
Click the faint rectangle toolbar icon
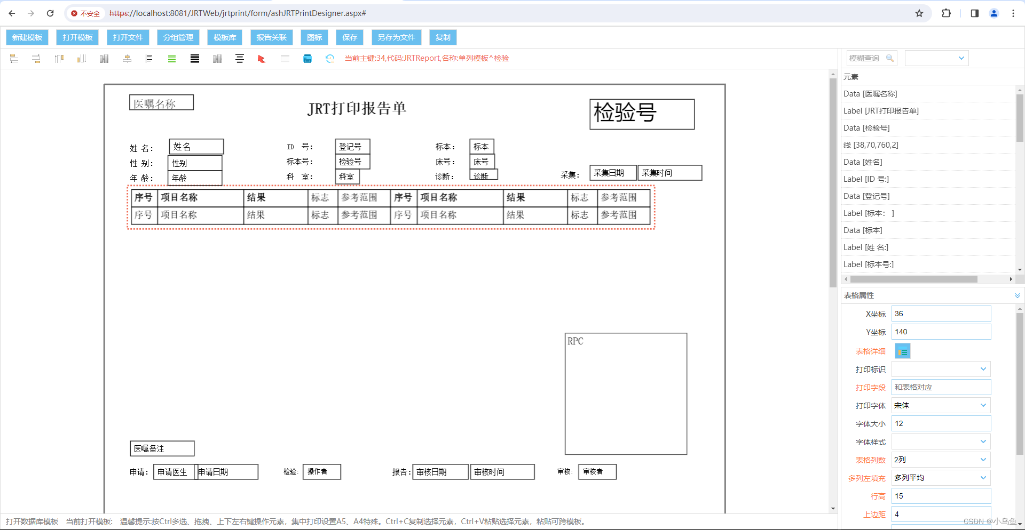pyautogui.click(x=285, y=59)
